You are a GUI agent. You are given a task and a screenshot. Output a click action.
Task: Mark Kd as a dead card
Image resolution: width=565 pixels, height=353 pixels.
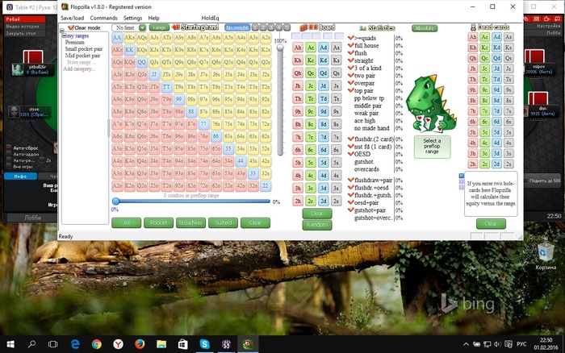[496, 48]
